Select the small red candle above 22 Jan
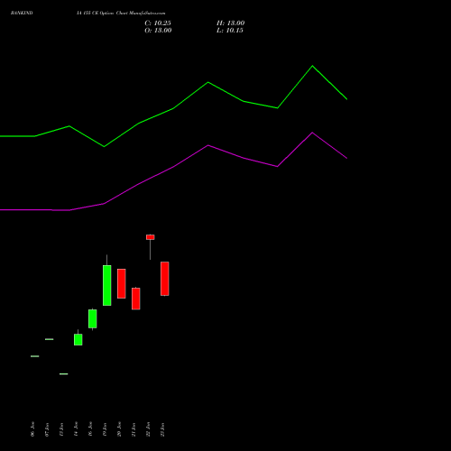Viewport: 451px width, 451px height. (151, 237)
